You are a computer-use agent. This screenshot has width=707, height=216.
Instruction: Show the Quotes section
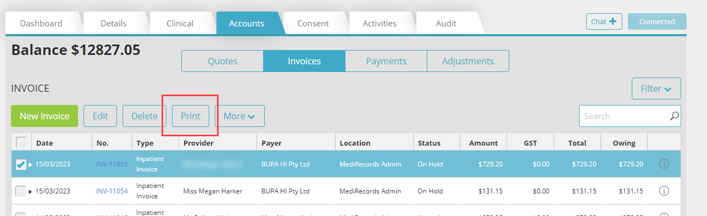click(222, 61)
